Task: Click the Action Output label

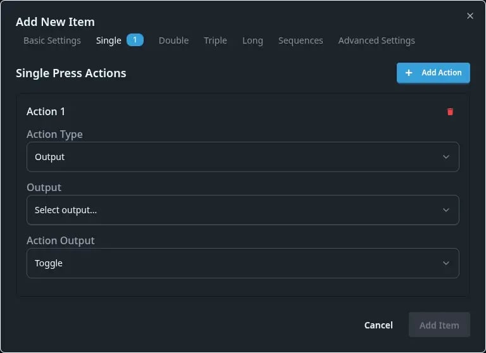Action: coord(61,240)
